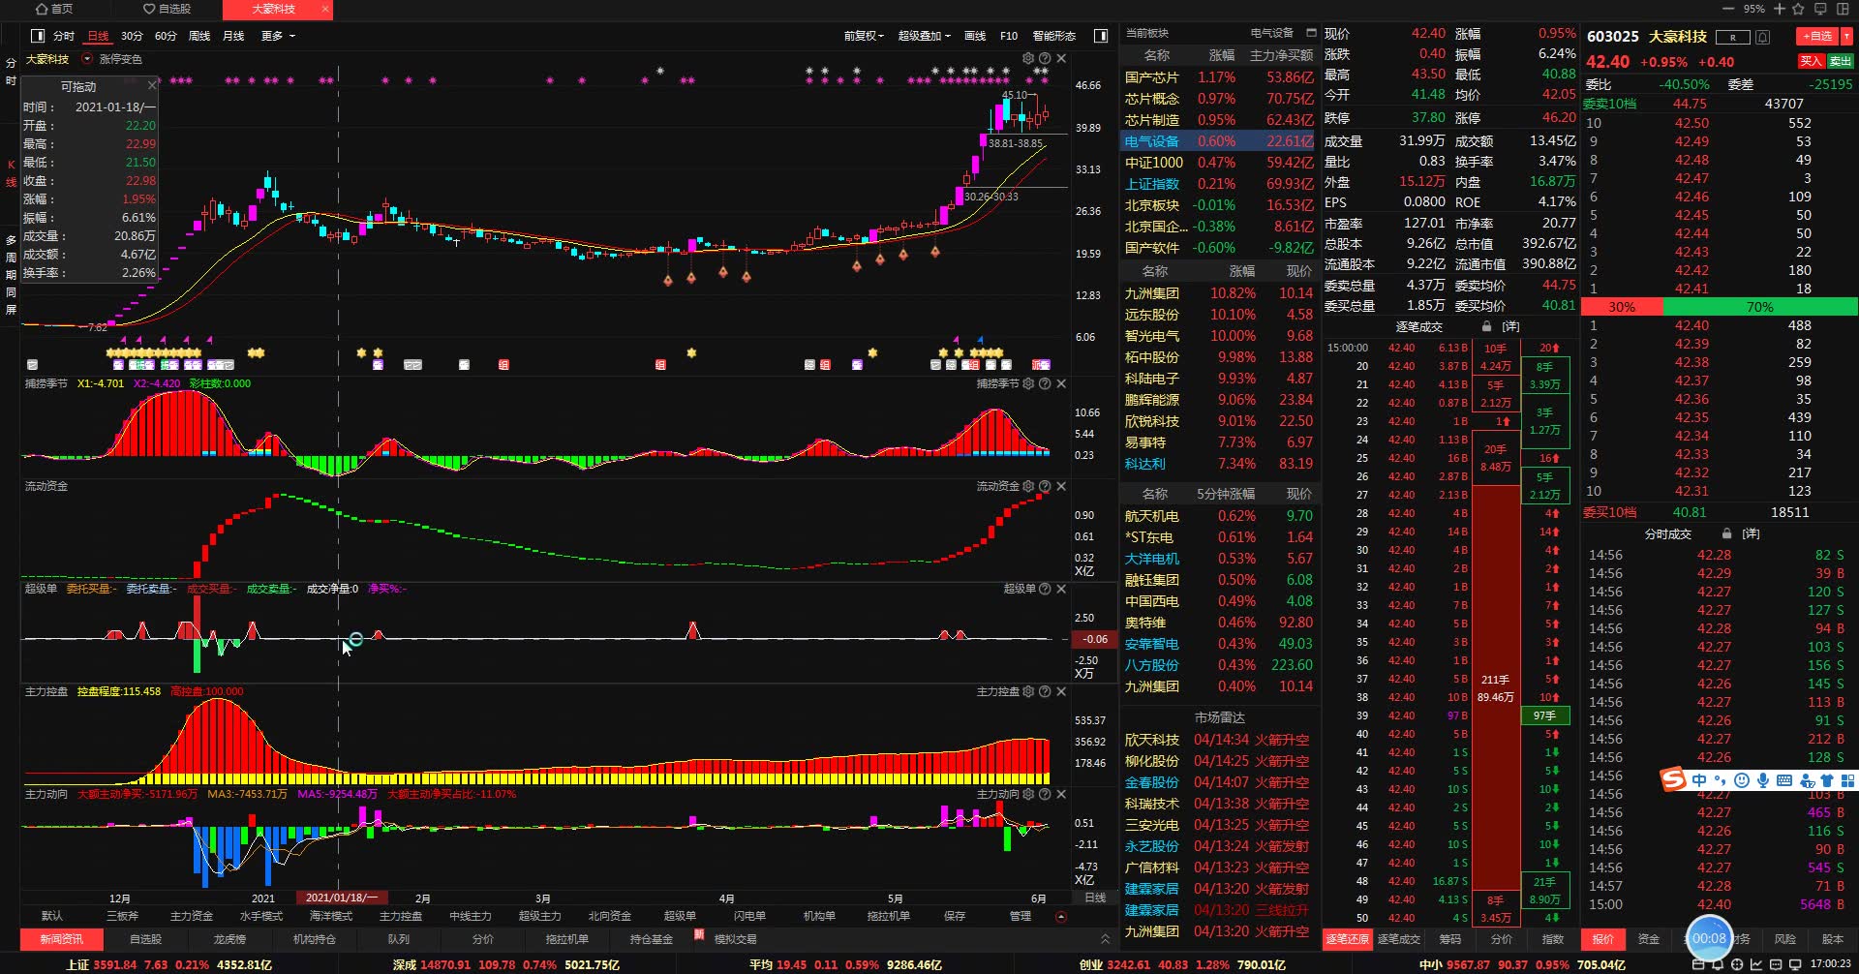This screenshot has width=1859, height=974.
Task: Zoom out with the minus icon
Action: tap(1728, 9)
